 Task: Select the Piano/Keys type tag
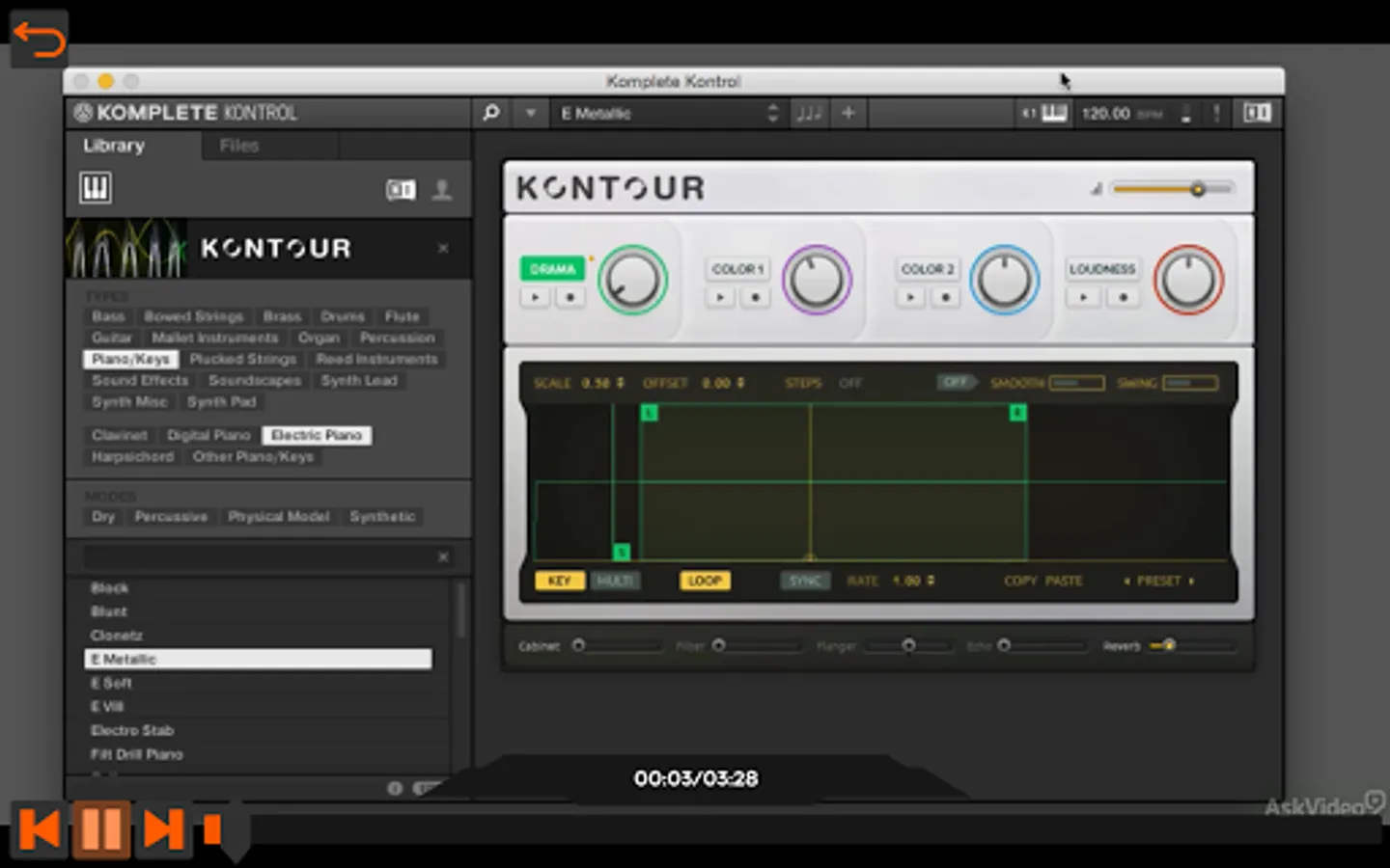(x=130, y=359)
